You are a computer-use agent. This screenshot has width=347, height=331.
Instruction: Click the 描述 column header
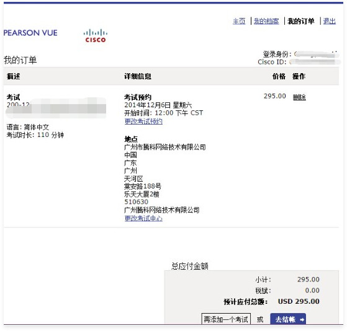[13, 76]
